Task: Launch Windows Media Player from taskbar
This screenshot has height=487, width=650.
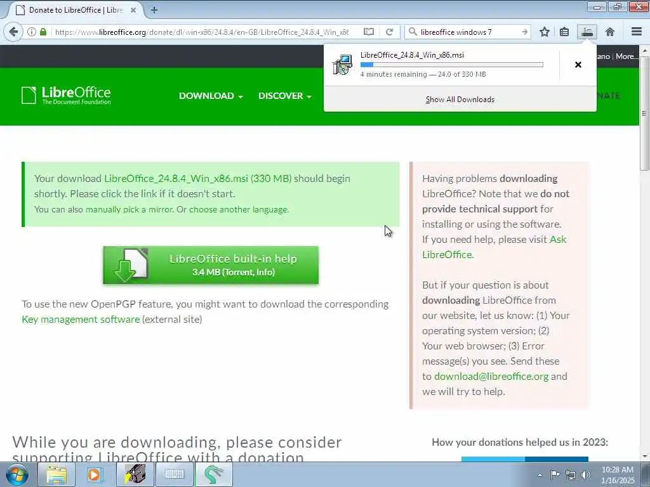Action: click(95, 474)
